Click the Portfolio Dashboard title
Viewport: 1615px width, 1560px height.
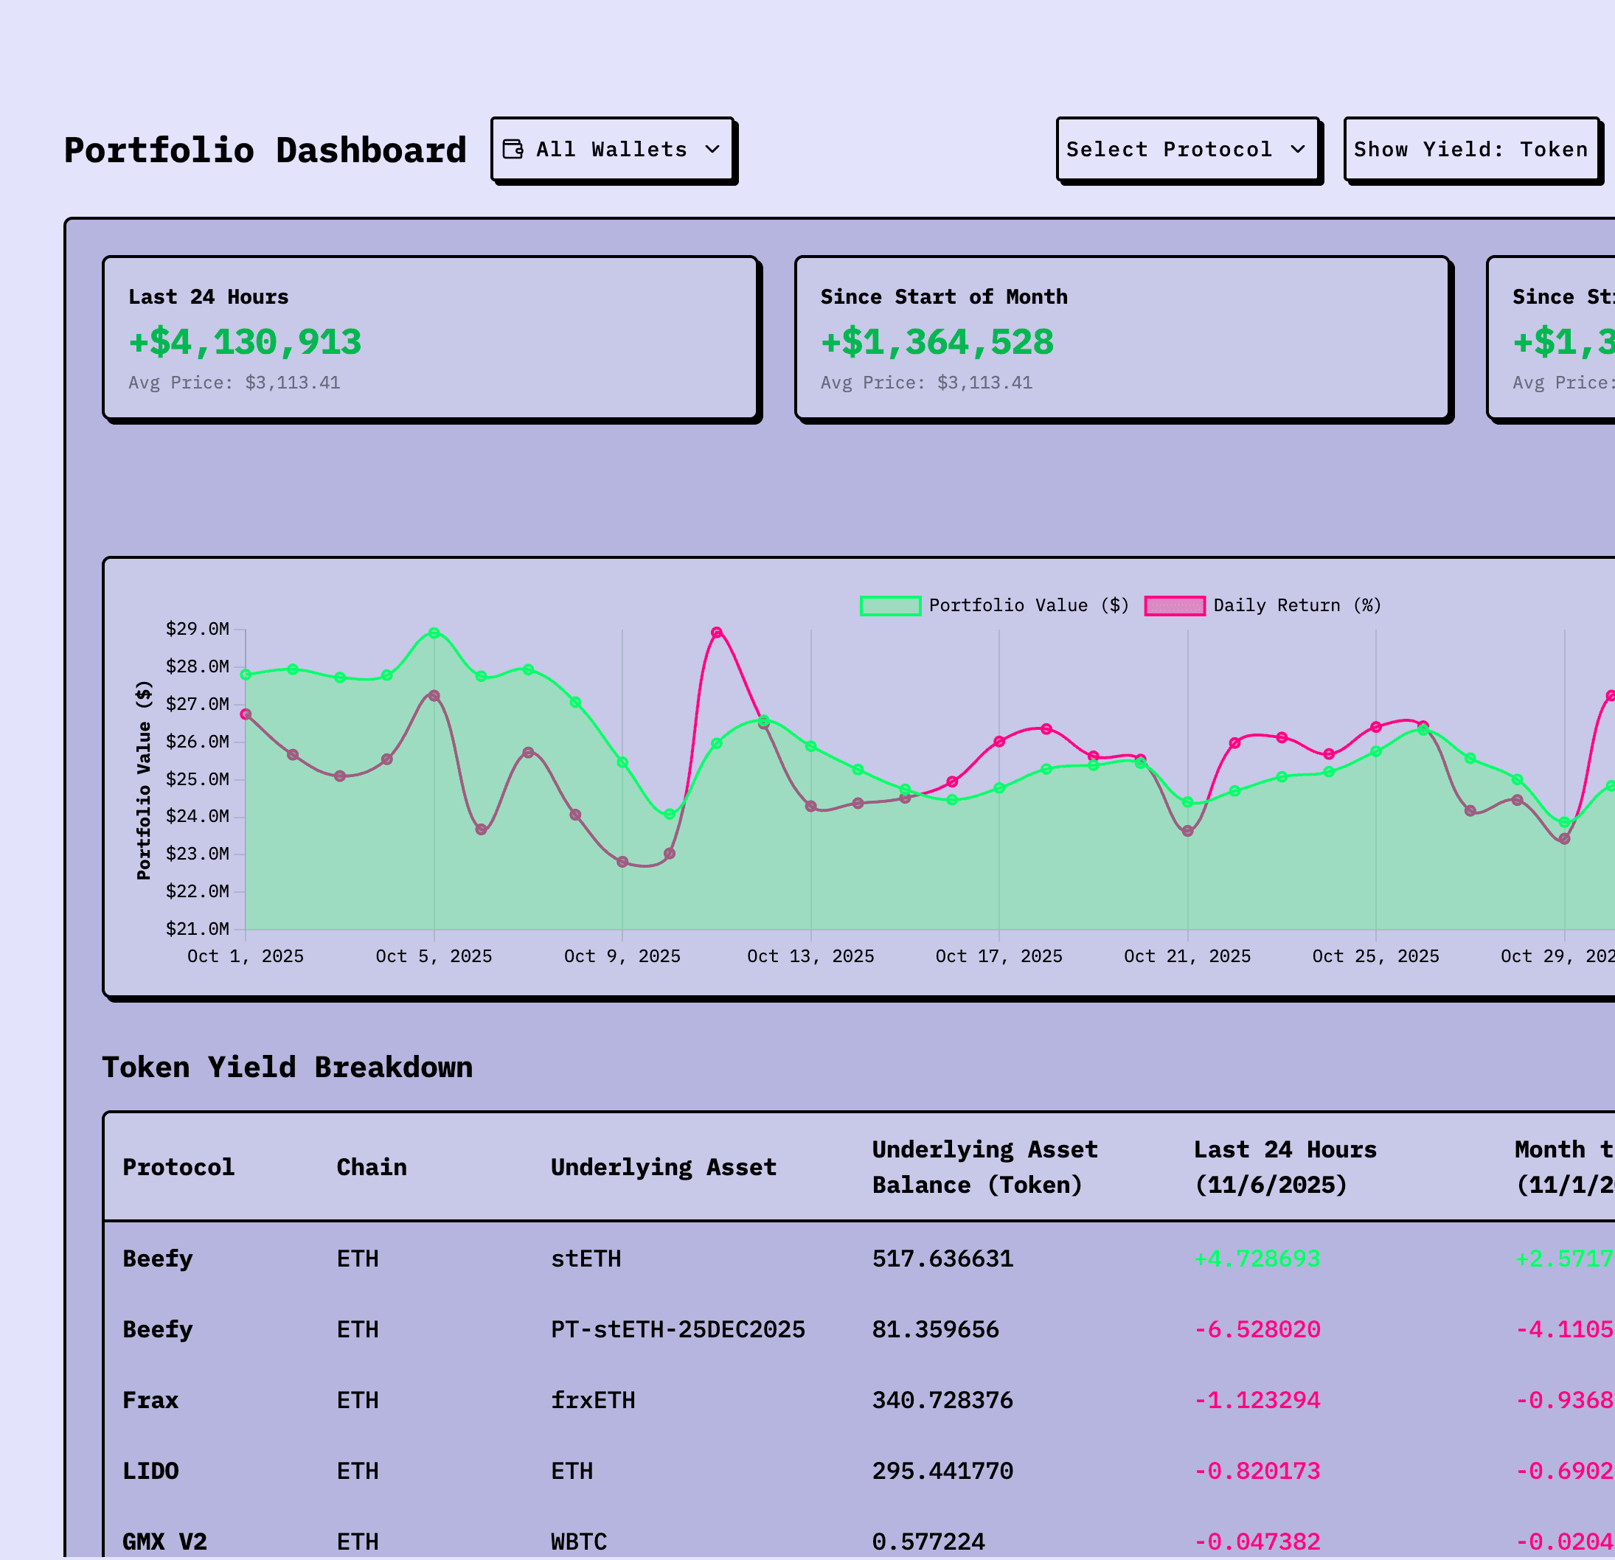point(265,149)
